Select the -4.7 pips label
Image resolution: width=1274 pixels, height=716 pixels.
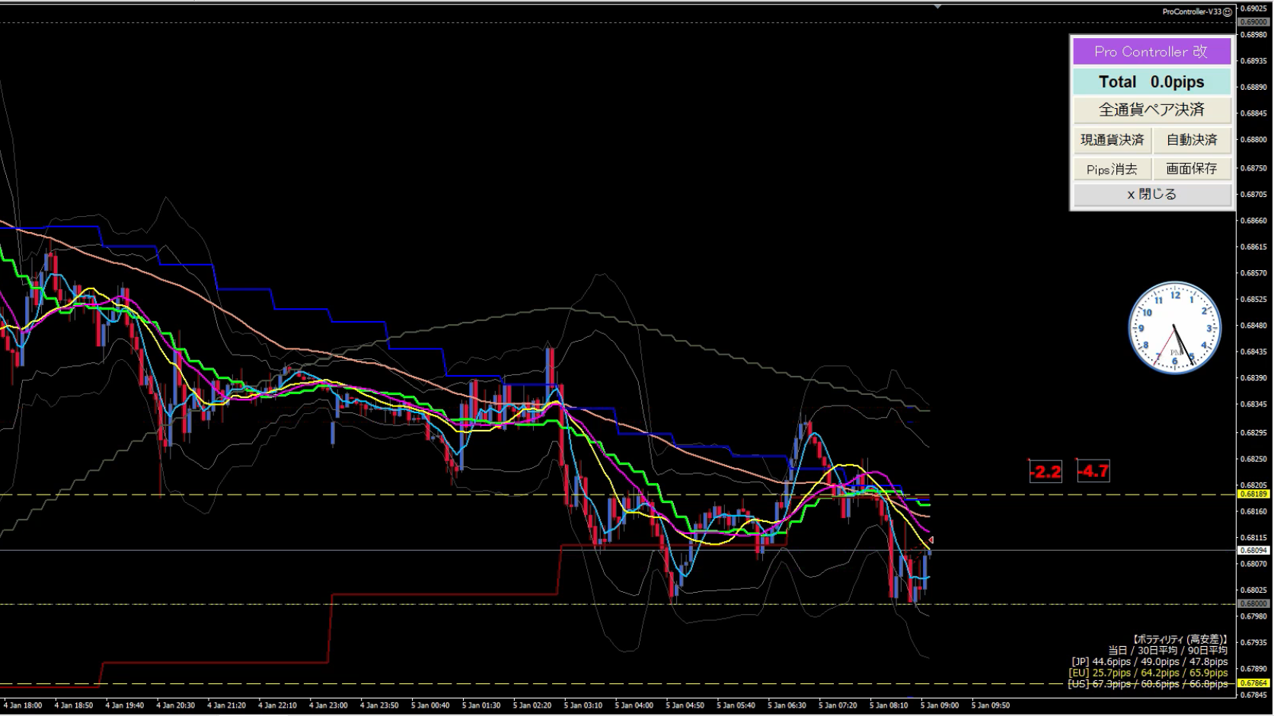[x=1094, y=472]
